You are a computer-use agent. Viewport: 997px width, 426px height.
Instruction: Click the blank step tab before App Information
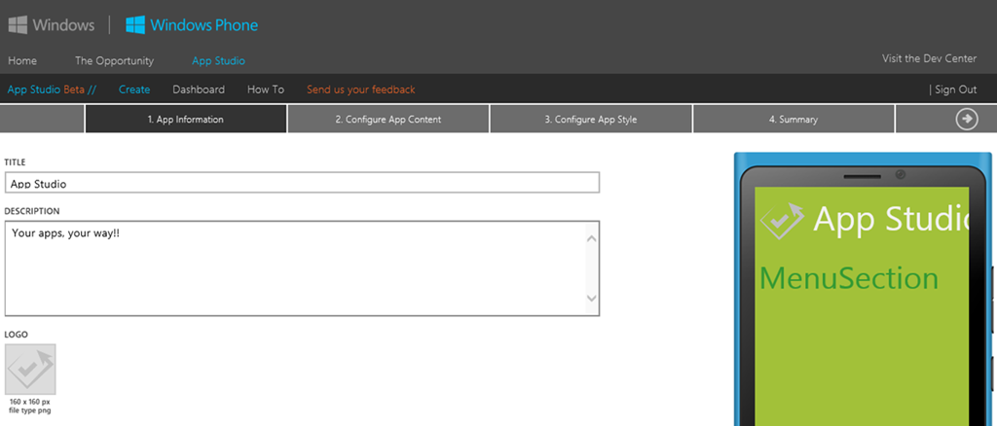tap(42, 119)
